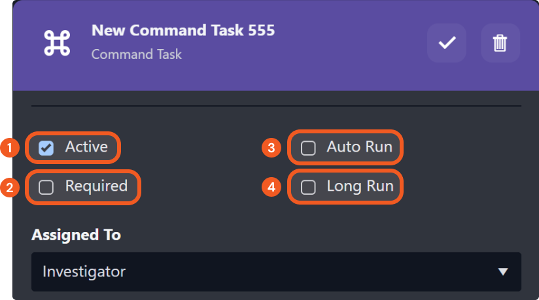This screenshot has width=539, height=300.
Task: Click the orange number 4 badge
Action: tap(271, 188)
